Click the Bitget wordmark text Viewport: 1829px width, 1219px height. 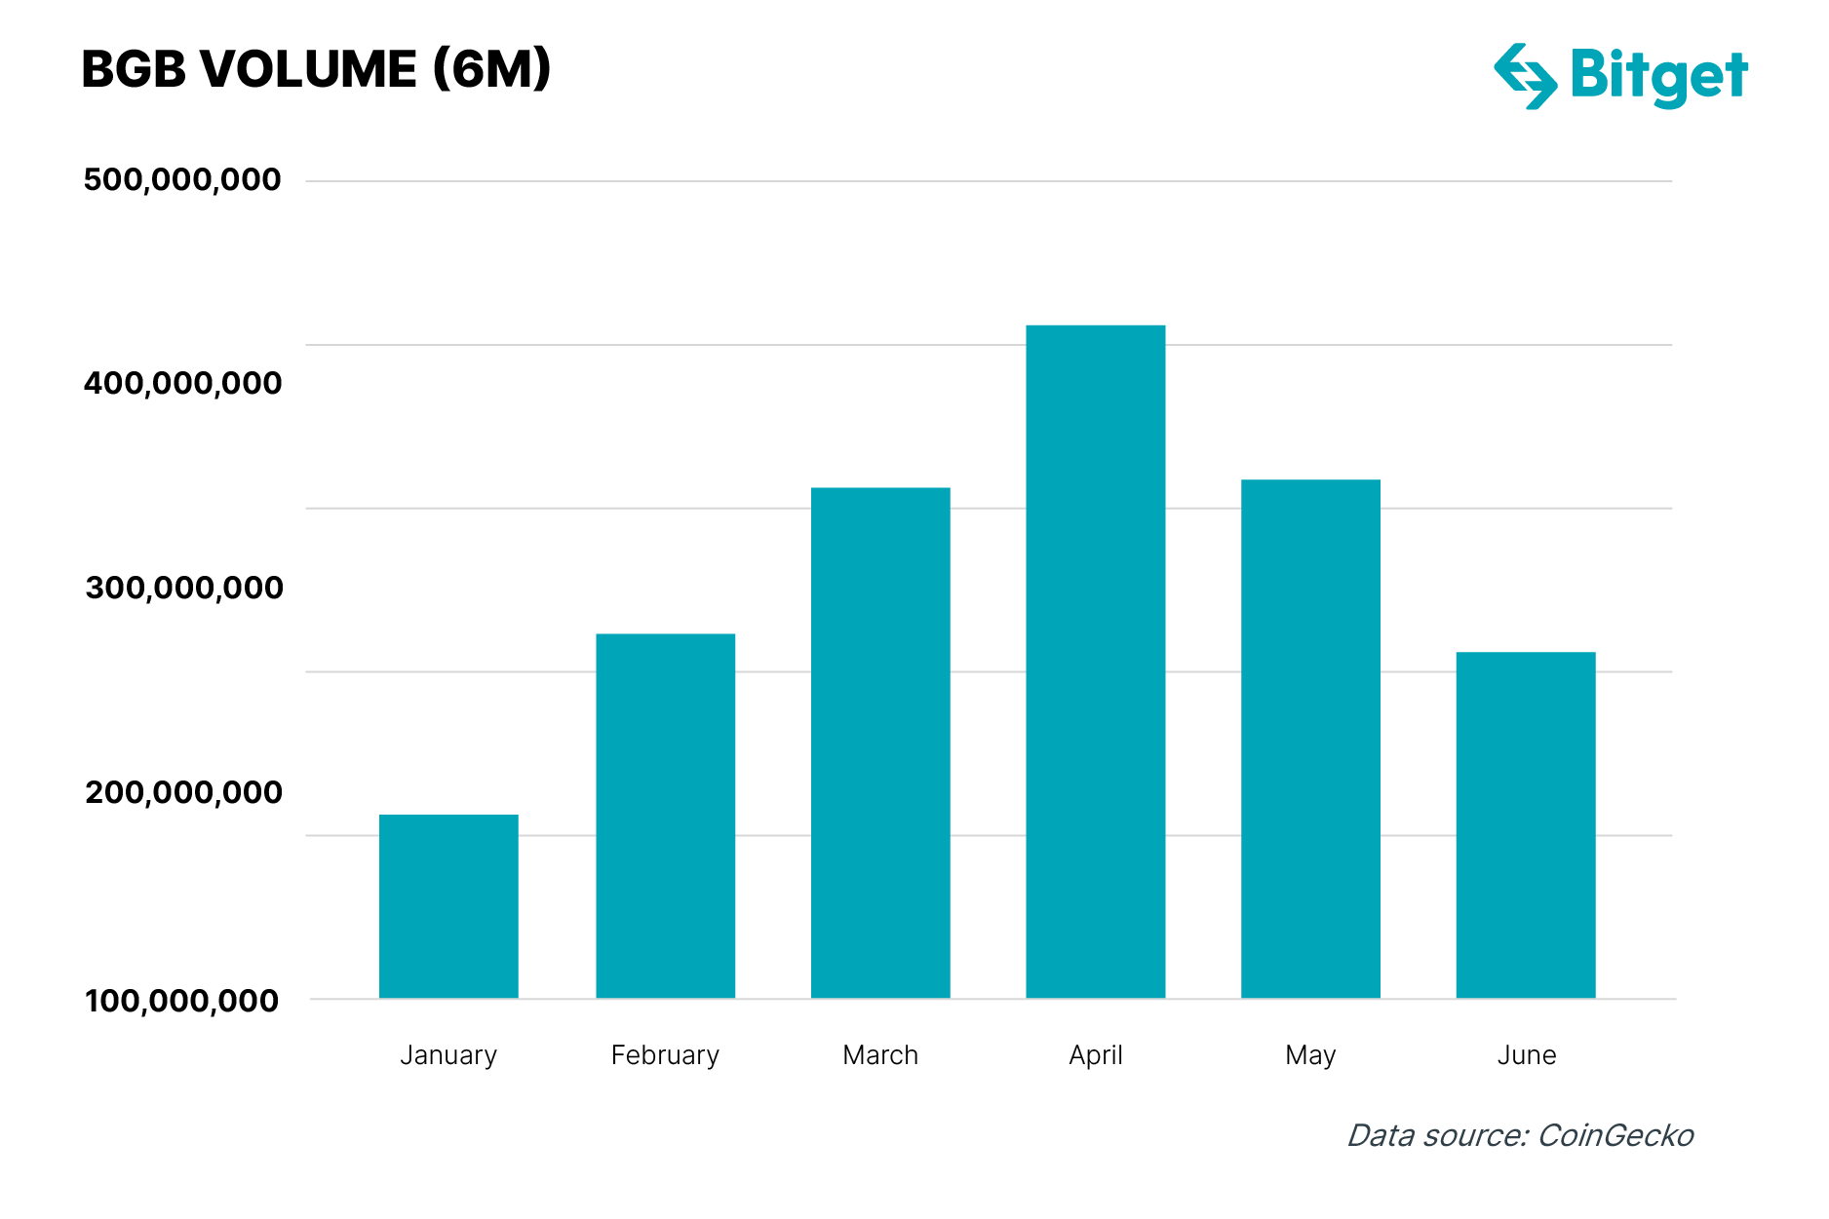coord(1658,76)
